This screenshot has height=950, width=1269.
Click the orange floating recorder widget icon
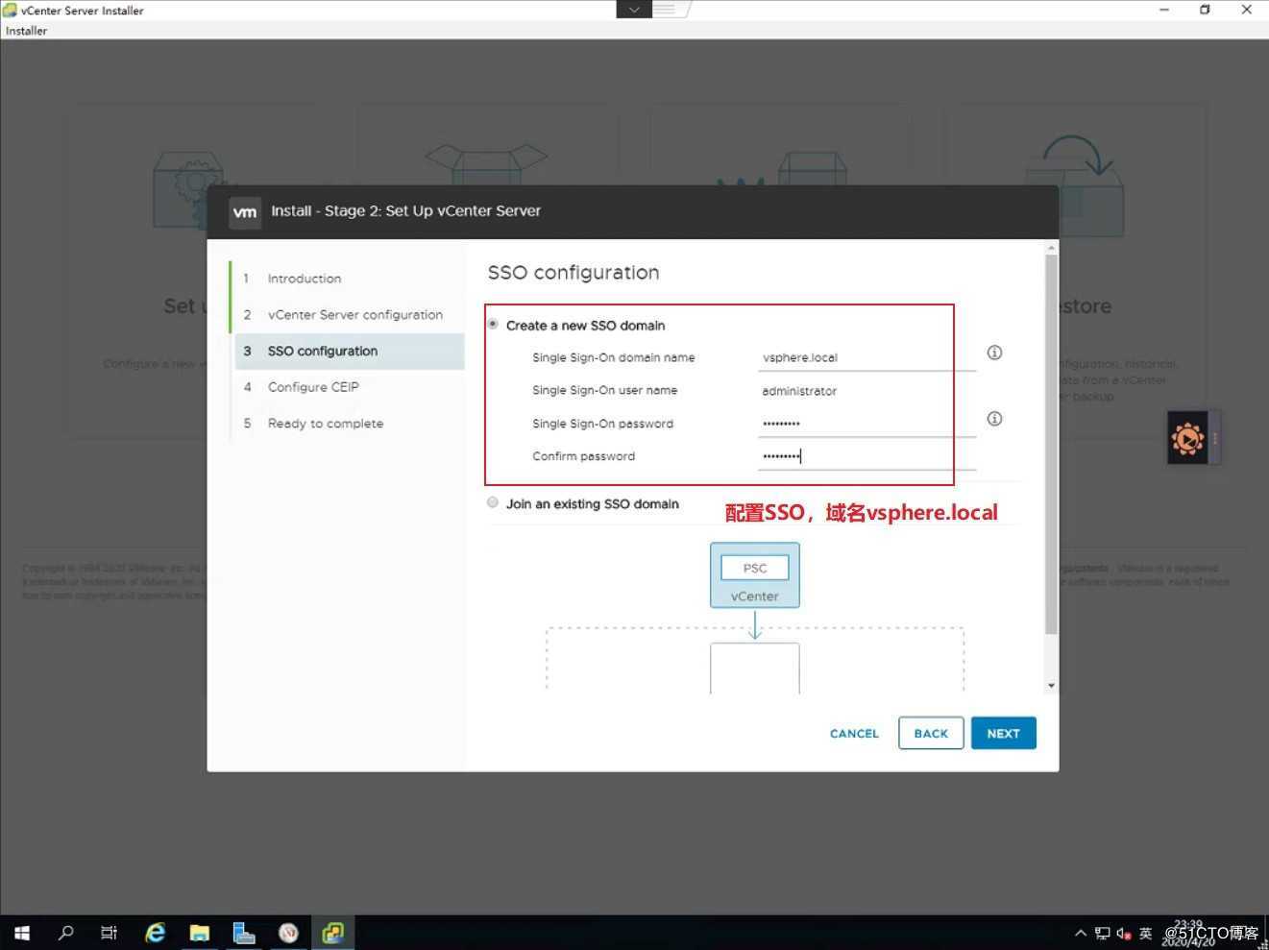[1187, 439]
